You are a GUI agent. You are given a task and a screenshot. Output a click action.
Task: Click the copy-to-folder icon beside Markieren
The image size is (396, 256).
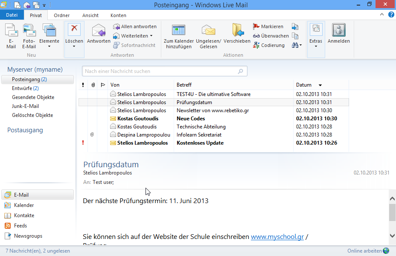tap(295, 26)
